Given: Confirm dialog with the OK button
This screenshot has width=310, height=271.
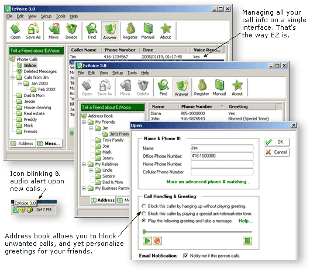Looking at the screenshot, I should [277, 142].
